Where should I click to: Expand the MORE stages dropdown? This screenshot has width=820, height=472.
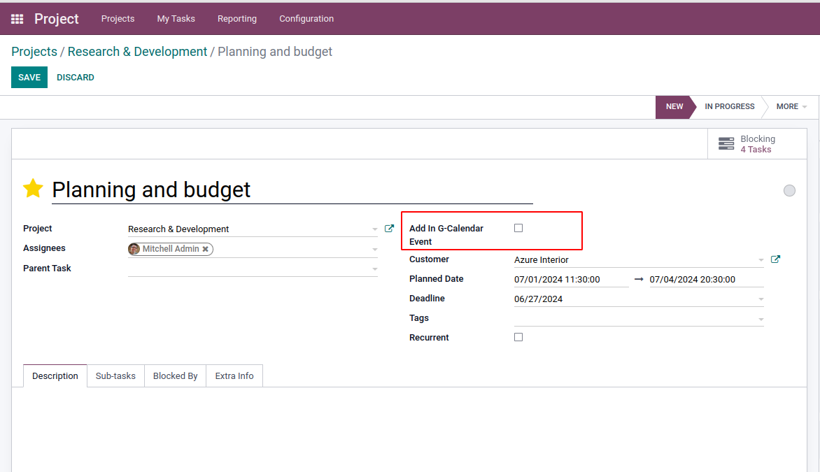tap(791, 107)
